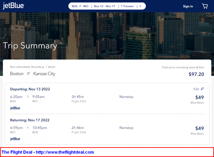Expand the trip search dropdown chevron
The height and width of the screenshot is (157, 214).
click(x=140, y=6)
